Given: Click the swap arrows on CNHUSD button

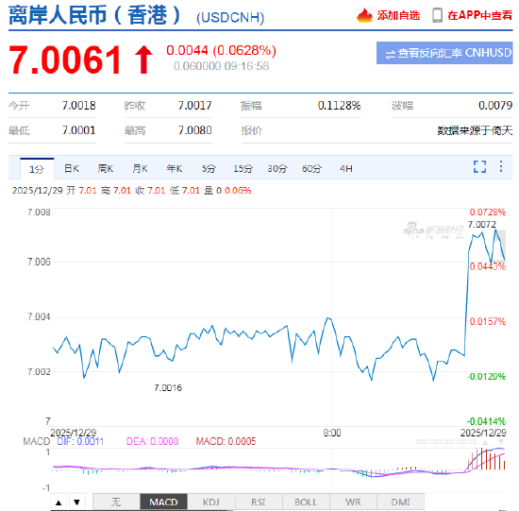Looking at the screenshot, I should coord(391,54).
